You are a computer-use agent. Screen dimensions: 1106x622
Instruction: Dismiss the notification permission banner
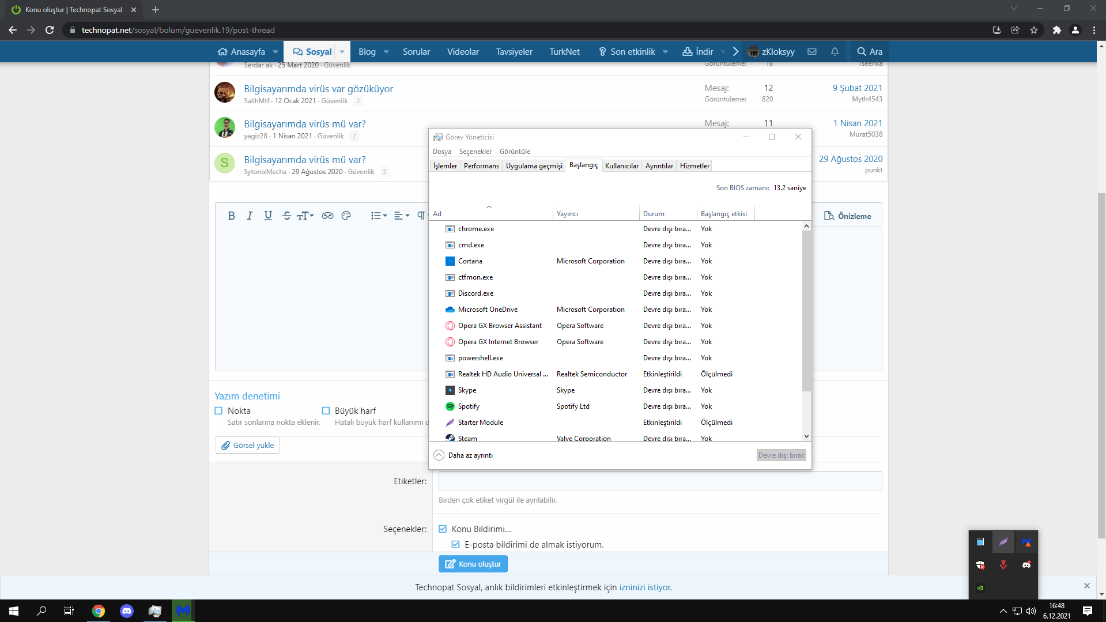(1087, 586)
